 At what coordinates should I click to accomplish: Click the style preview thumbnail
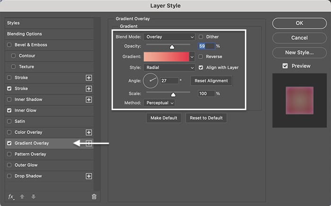tap(299, 100)
